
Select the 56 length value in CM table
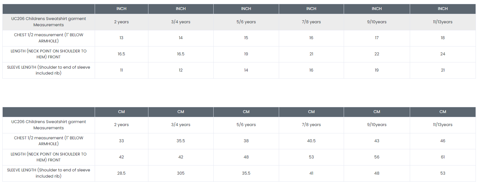(377, 157)
